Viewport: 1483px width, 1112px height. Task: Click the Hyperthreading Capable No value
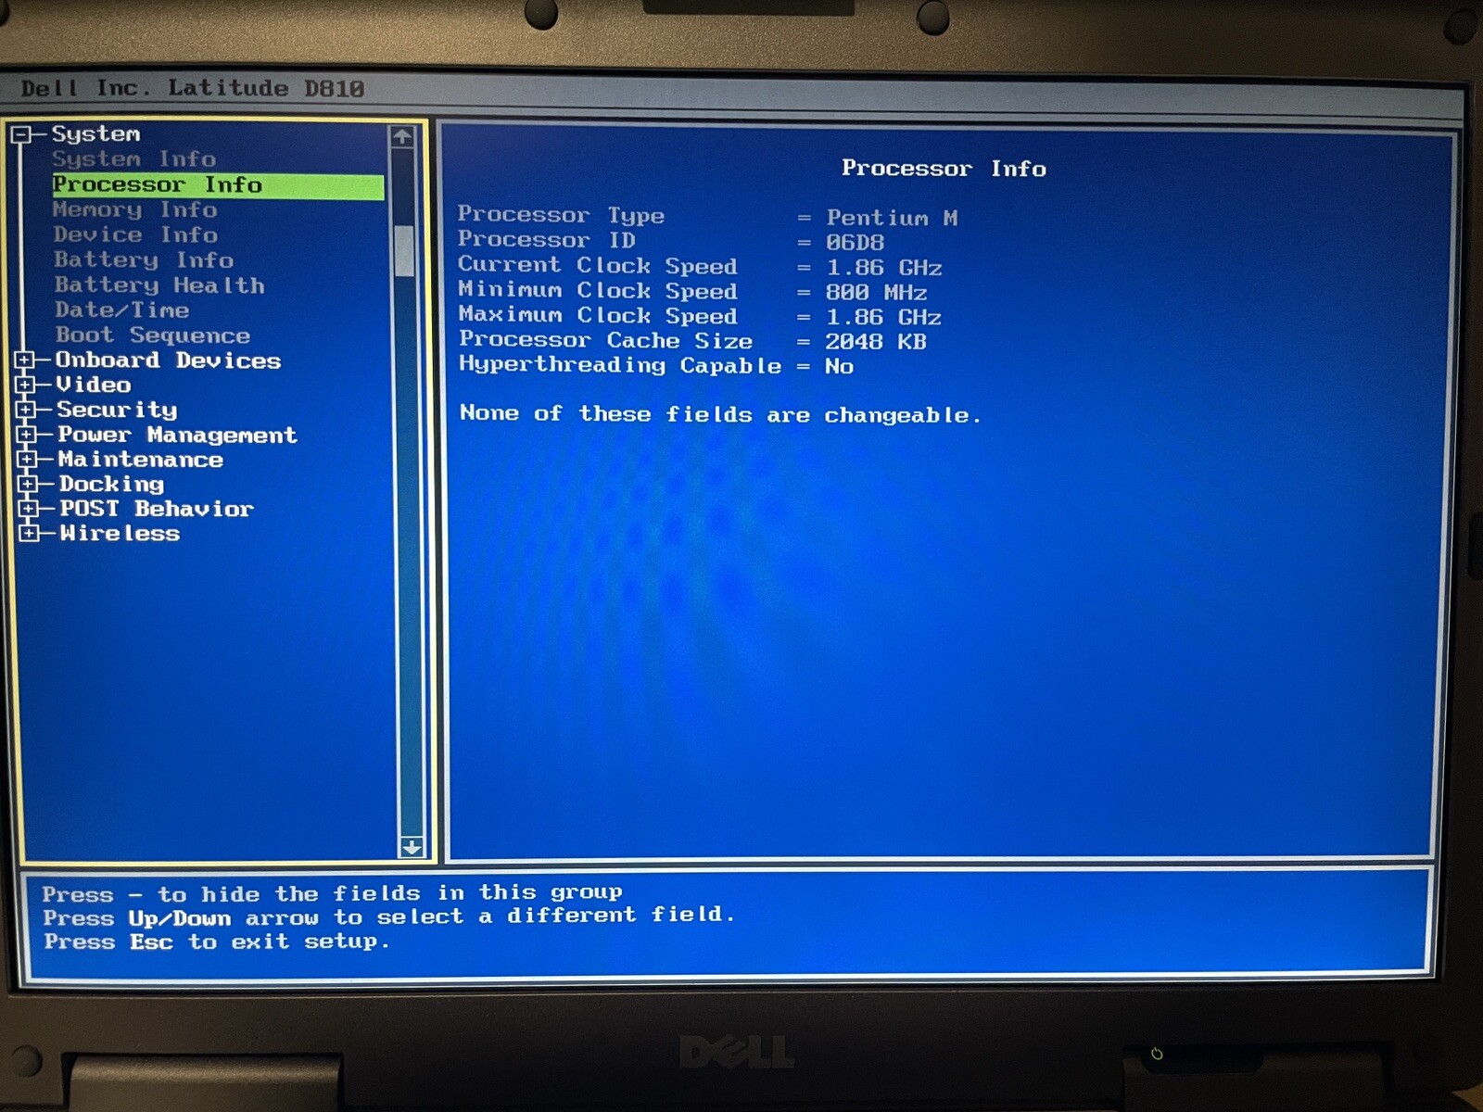pos(839,367)
